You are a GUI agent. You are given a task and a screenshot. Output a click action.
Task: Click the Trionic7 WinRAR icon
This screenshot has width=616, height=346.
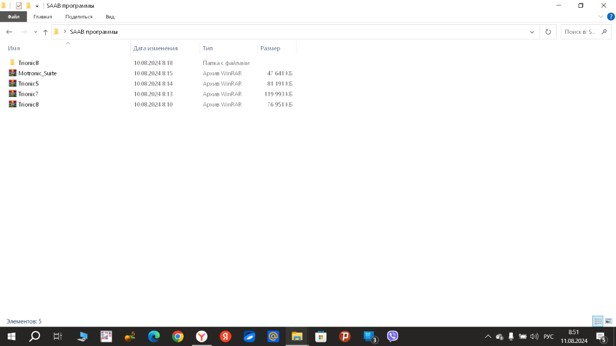pos(12,93)
